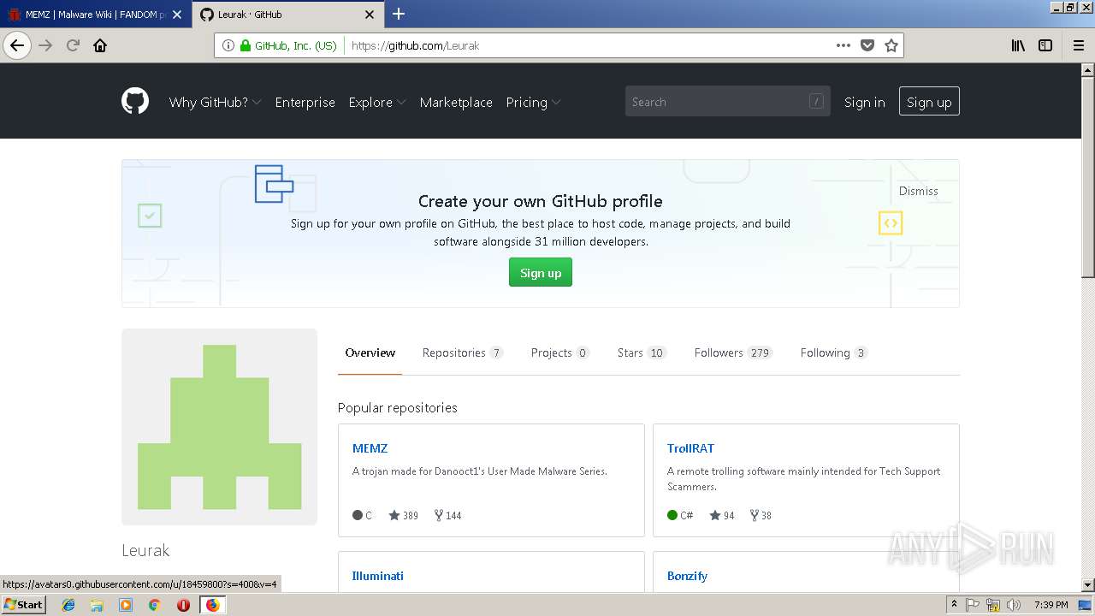The image size is (1095, 616).
Task: Click the green padlock security icon
Action: pyautogui.click(x=246, y=45)
